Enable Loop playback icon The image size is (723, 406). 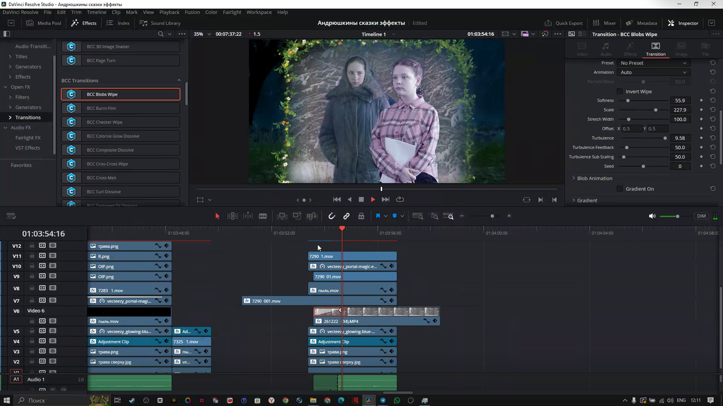pos(400,200)
